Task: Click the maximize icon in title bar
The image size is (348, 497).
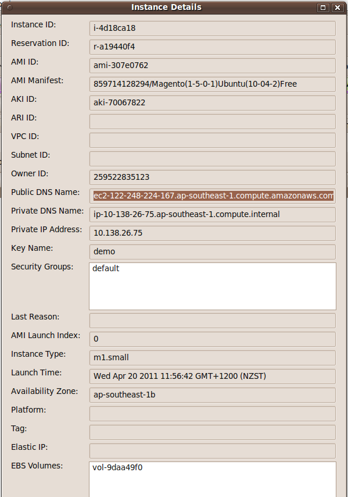Action: 323,8
